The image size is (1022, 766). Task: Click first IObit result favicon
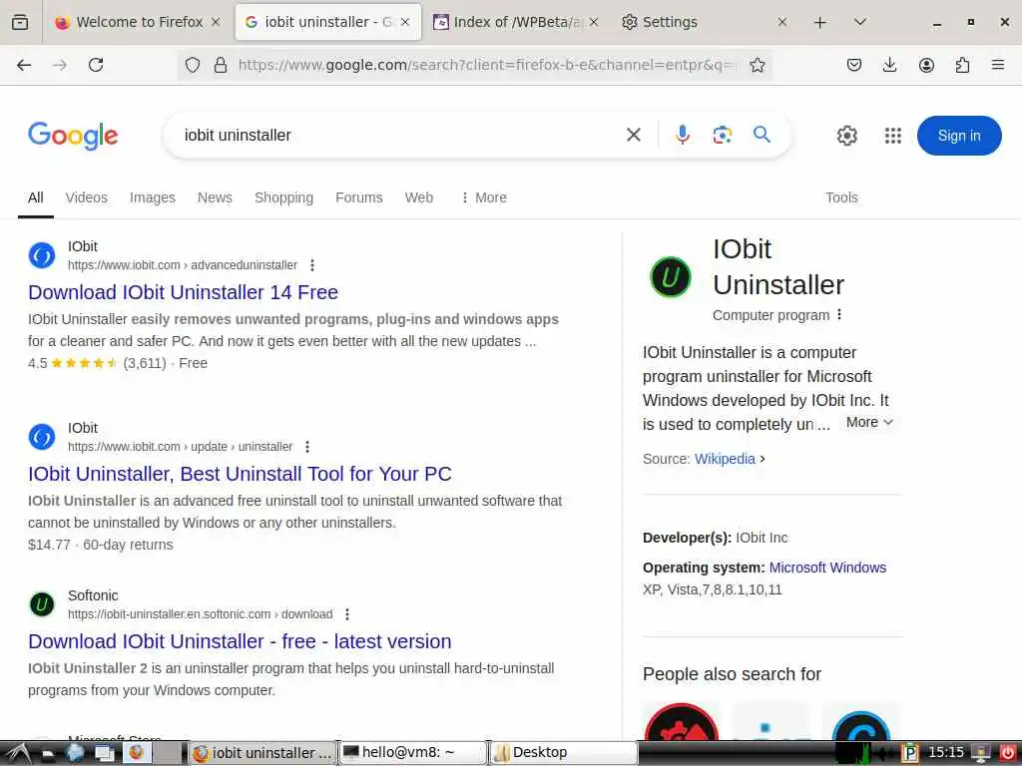click(42, 255)
